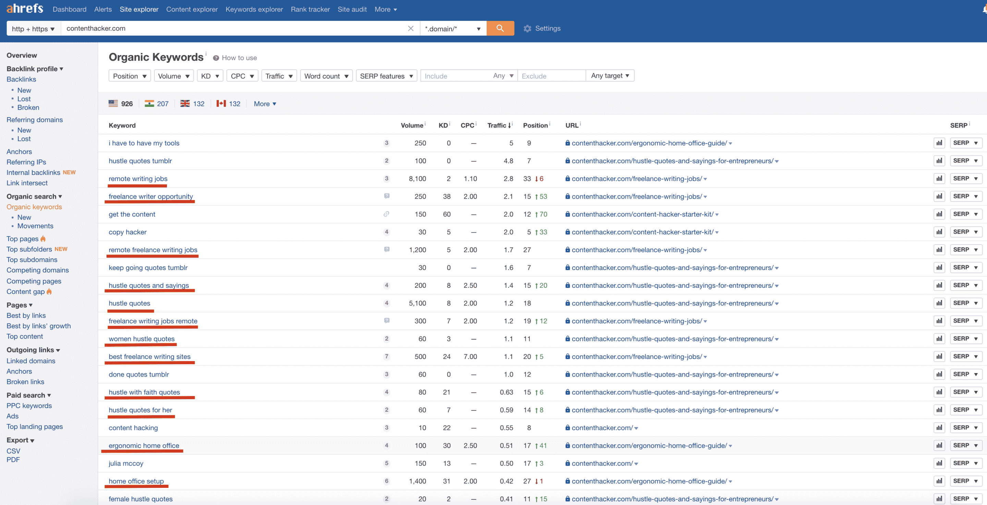987x505 pixels.
Task: Open keyword 'ergonomic home office'
Action: pyautogui.click(x=144, y=445)
